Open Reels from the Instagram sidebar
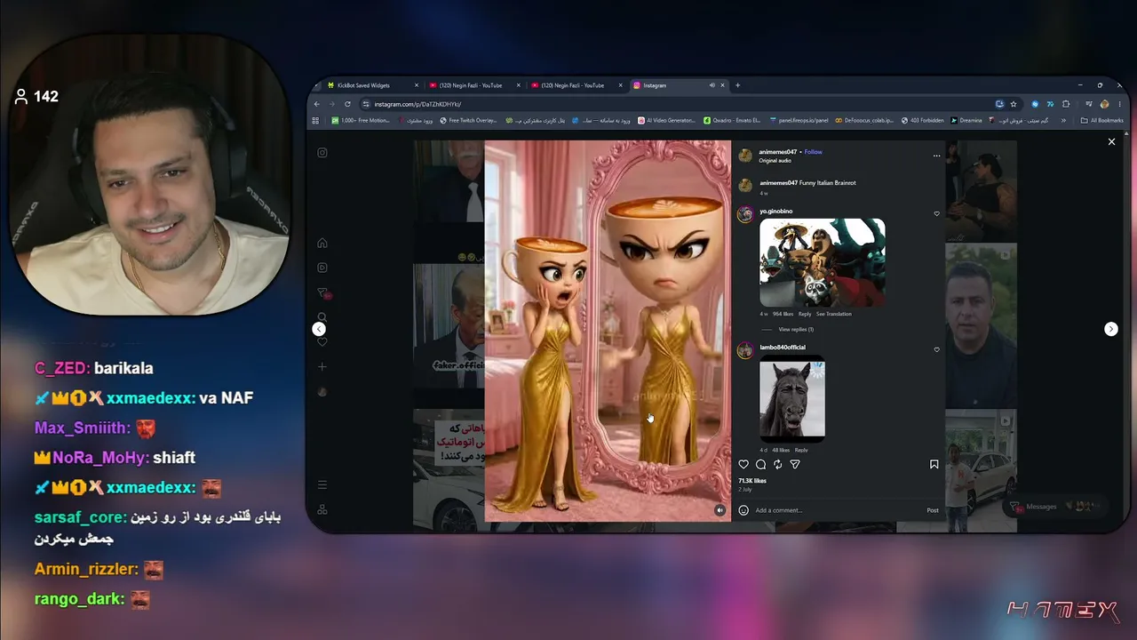The image size is (1137, 640). click(322, 268)
